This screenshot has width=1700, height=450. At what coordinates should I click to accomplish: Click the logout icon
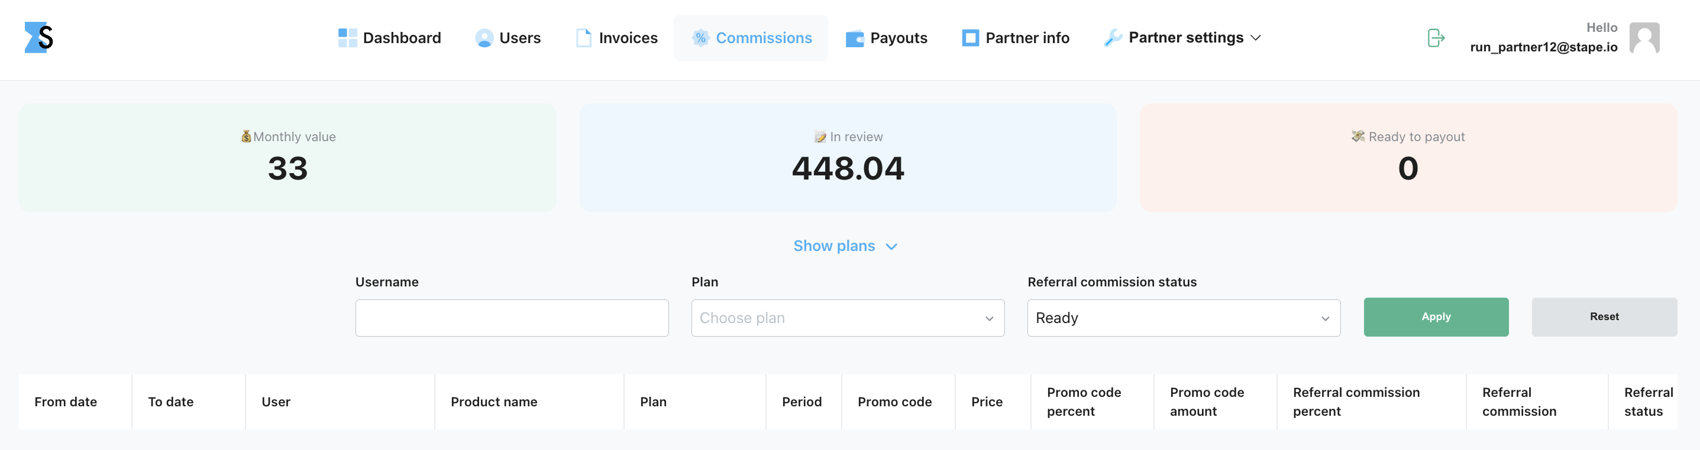pyautogui.click(x=1436, y=38)
